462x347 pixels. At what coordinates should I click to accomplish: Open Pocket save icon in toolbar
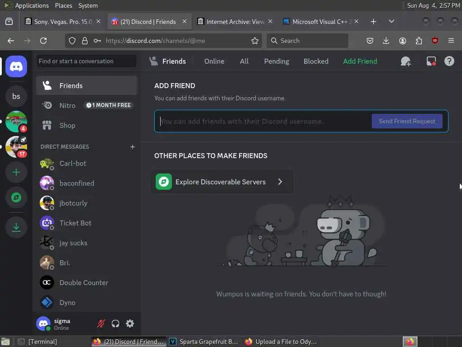[370, 41]
